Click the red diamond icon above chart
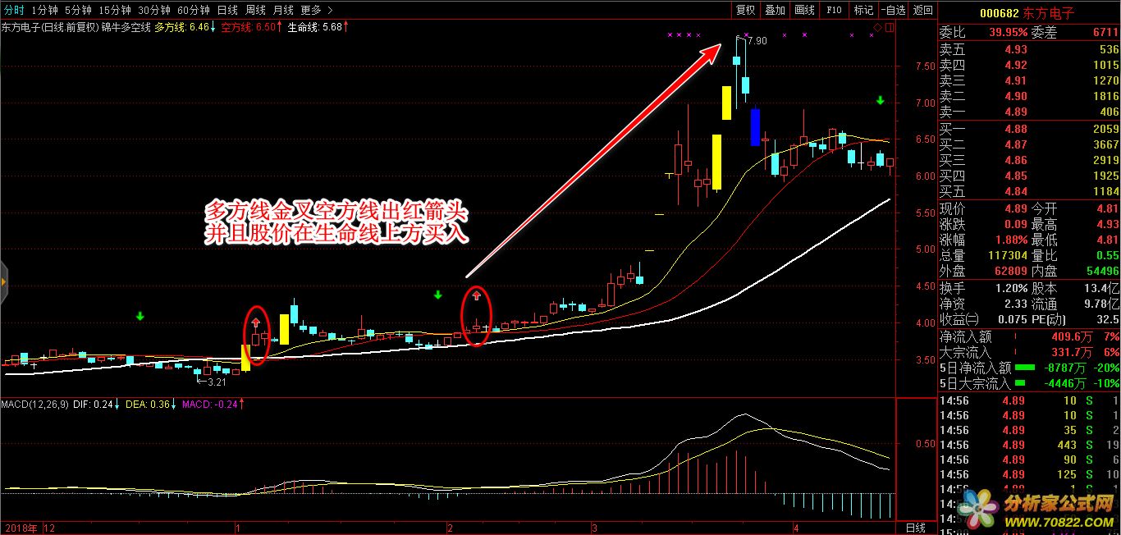The height and width of the screenshot is (535, 1121). (878, 28)
